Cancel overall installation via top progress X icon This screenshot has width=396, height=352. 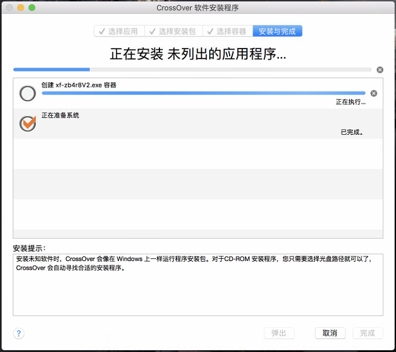point(380,70)
